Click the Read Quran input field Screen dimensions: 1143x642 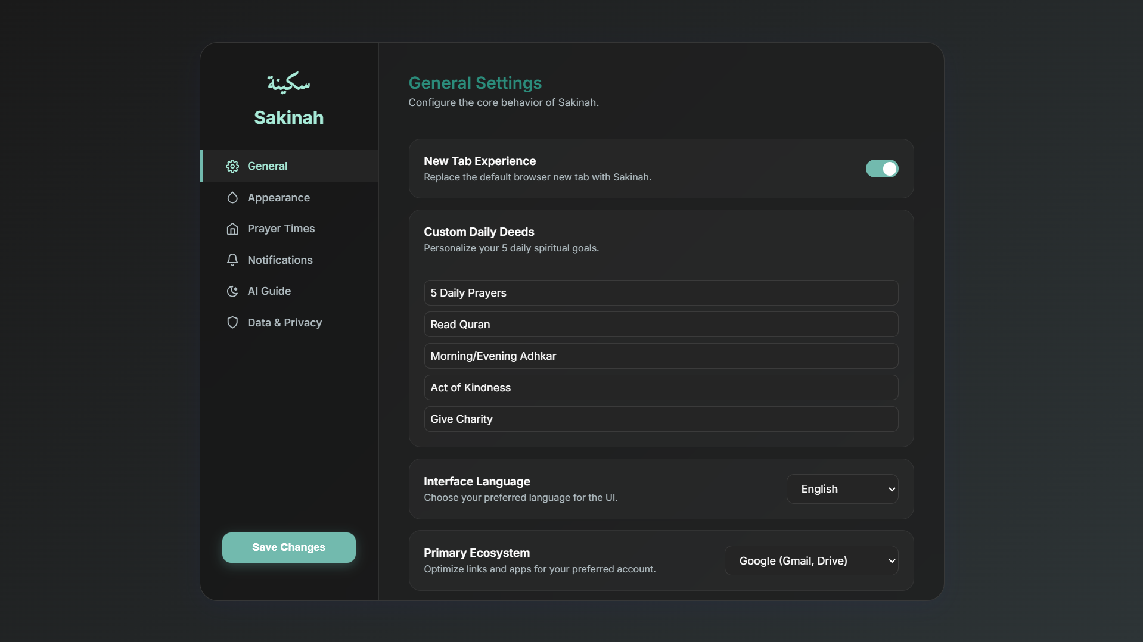(660, 324)
